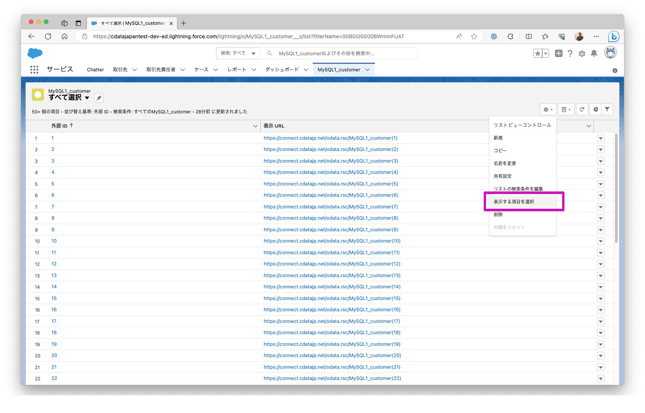Open browser settings and more menu

pyautogui.click(x=596, y=36)
